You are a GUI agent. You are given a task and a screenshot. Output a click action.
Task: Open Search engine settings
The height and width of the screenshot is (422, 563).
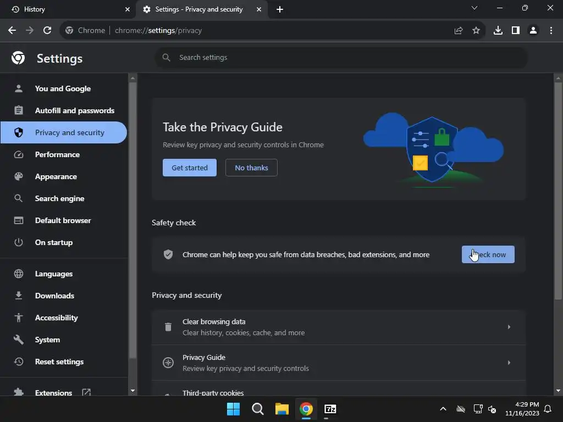coord(64,198)
